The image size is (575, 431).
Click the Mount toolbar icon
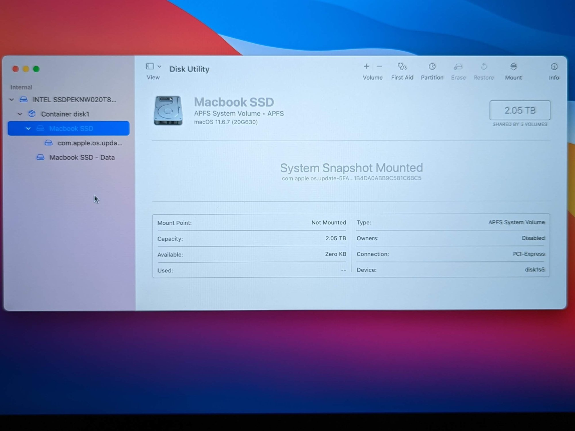[513, 67]
